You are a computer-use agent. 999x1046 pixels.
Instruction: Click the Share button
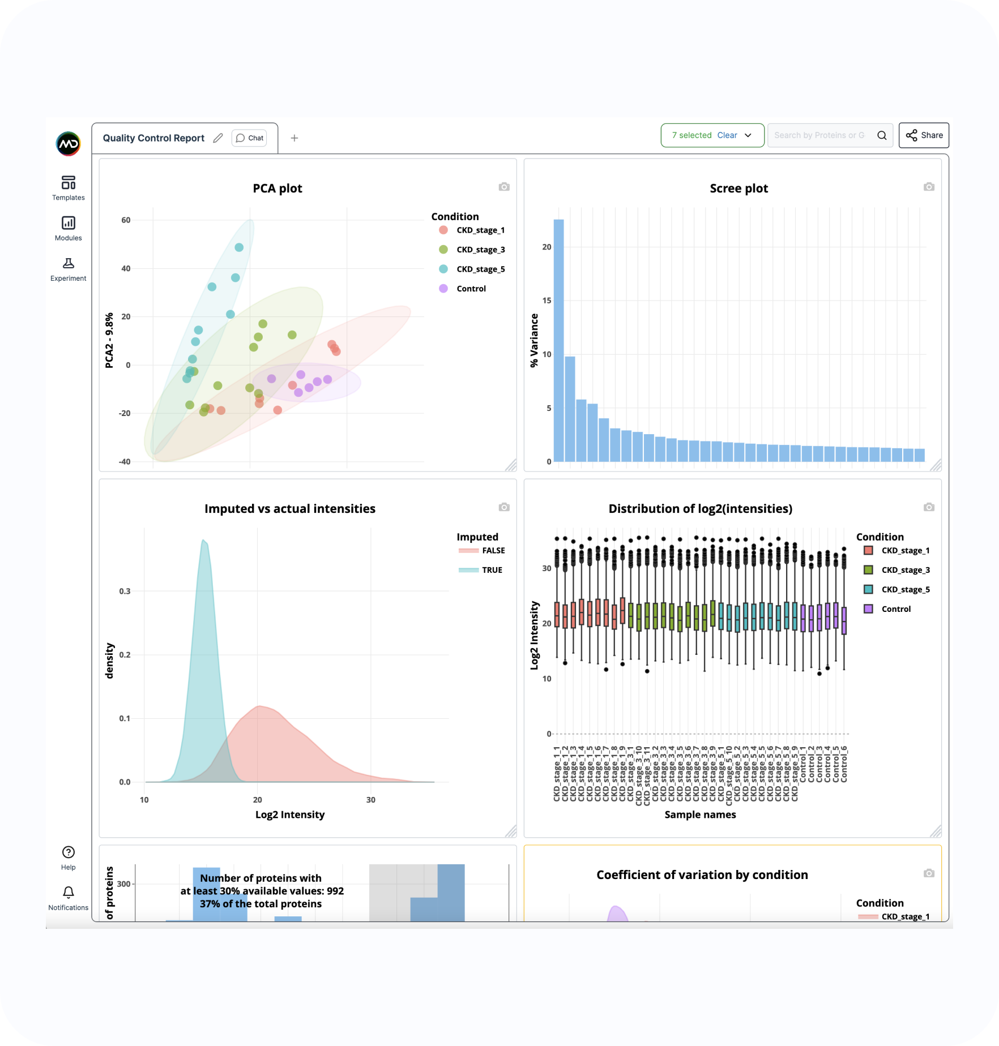point(924,135)
